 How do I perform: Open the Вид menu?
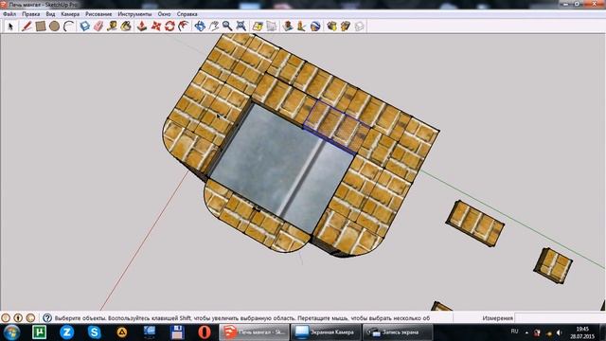pos(50,14)
